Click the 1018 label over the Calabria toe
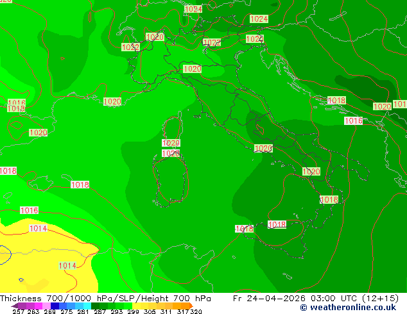The image size is (407, 314). (329, 200)
